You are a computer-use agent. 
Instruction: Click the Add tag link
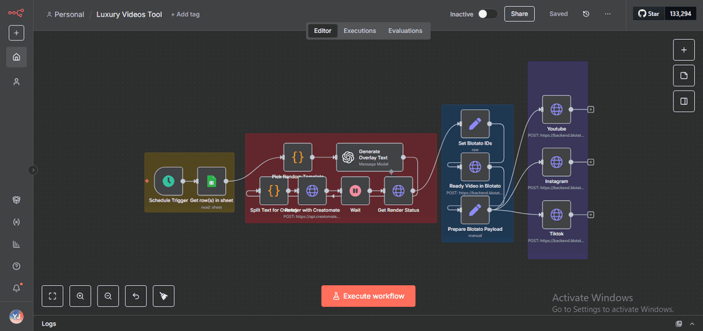click(x=187, y=14)
